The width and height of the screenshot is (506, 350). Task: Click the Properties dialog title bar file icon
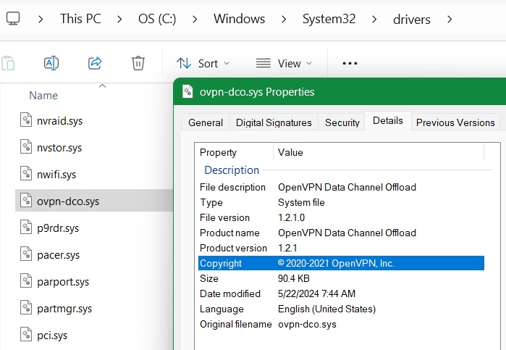tap(187, 91)
